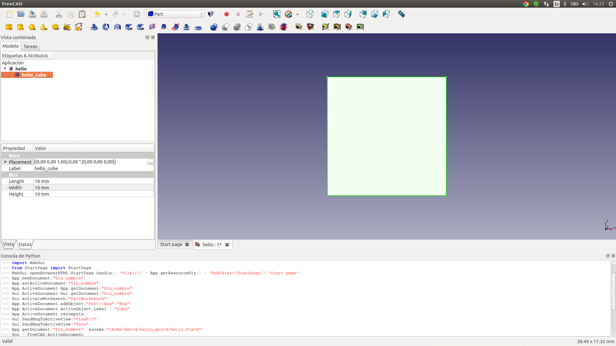This screenshot has width=616, height=346.
Task: Open the parametric primitives creator
Action: [x=67, y=27]
